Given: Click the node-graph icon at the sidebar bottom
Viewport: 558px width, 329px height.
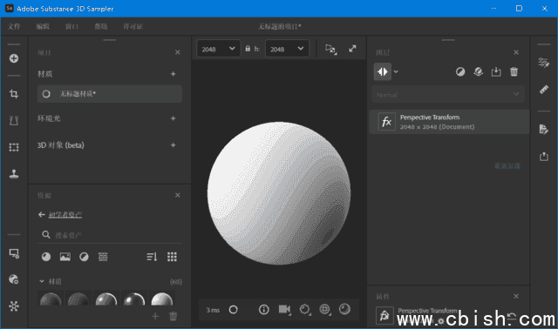Looking at the screenshot, I should (14, 305).
